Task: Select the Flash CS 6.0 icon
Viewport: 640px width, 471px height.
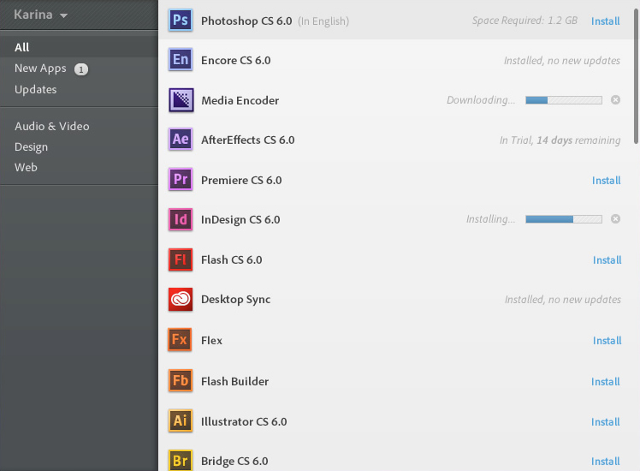Action: tap(181, 259)
